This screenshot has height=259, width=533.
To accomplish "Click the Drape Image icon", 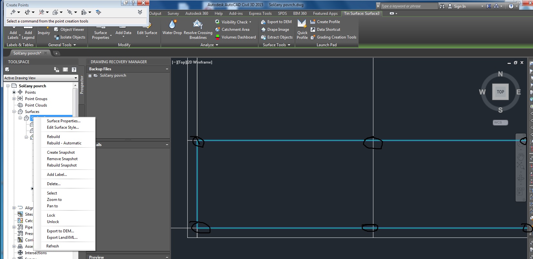I will (263, 30).
